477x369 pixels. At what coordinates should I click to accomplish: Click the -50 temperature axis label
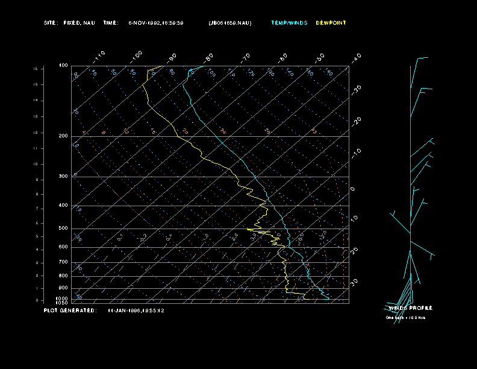point(320,57)
